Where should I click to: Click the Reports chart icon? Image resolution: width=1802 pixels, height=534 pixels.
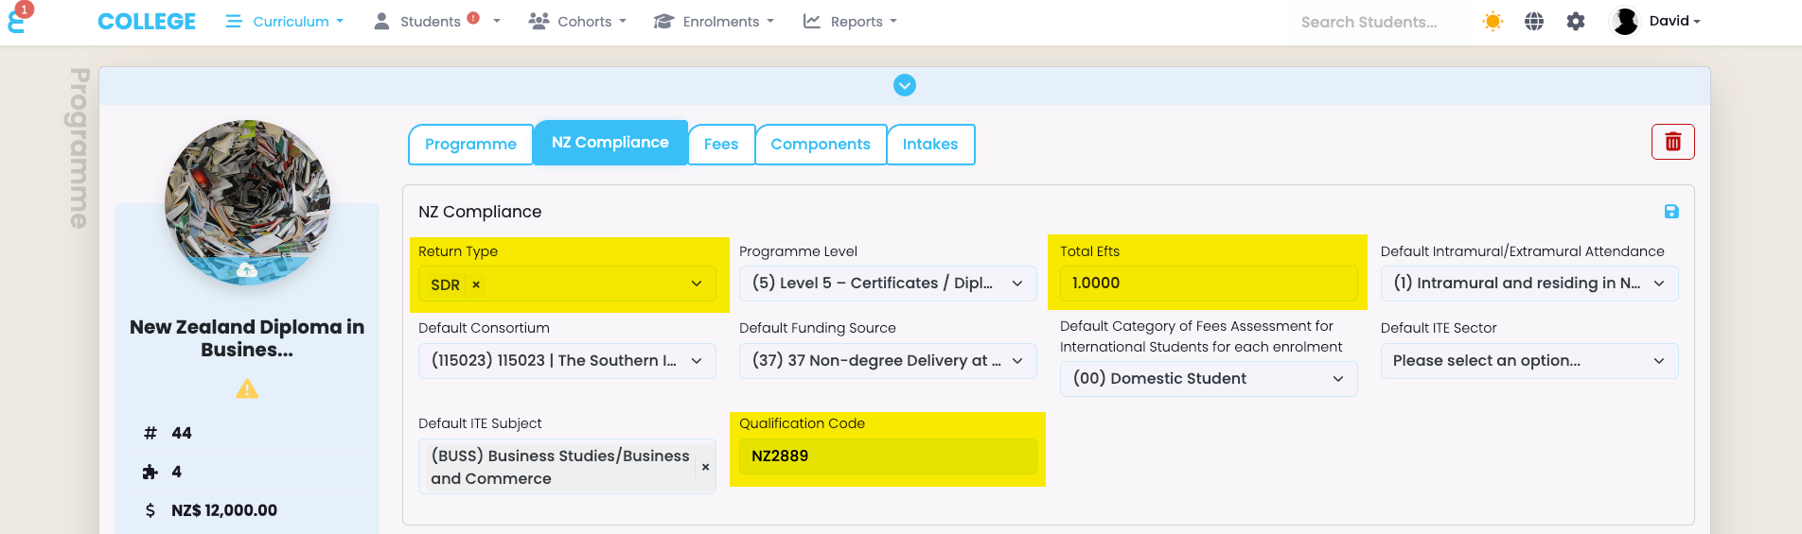pos(811,21)
